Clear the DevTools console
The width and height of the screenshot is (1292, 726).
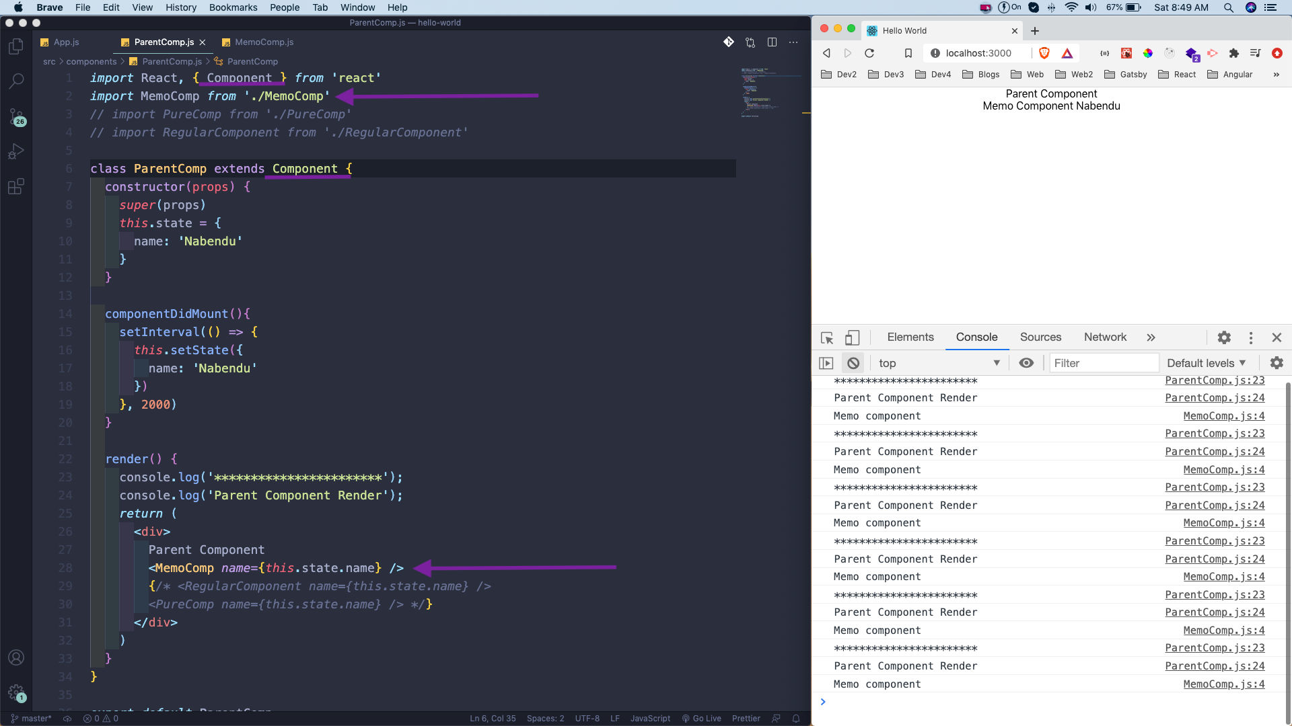coord(853,363)
